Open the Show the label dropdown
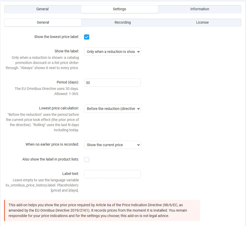The height and width of the screenshot is (226, 246). tap(112, 52)
